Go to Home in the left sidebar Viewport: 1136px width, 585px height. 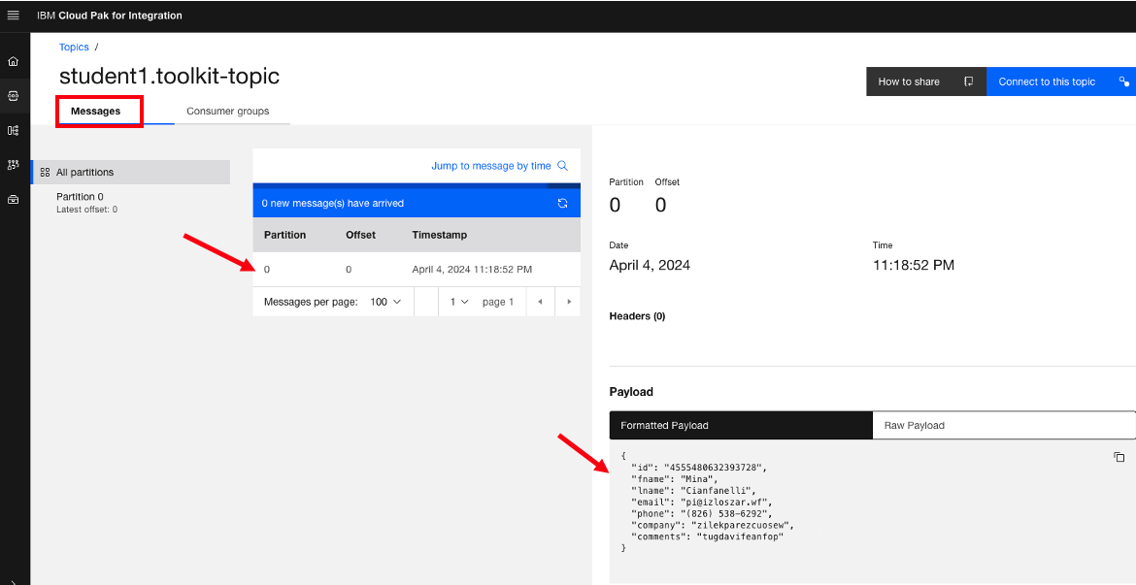(13, 61)
